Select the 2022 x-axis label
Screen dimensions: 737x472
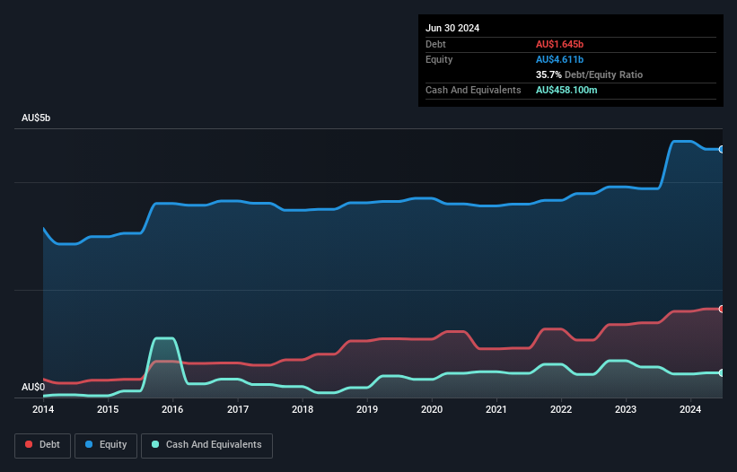coord(562,409)
